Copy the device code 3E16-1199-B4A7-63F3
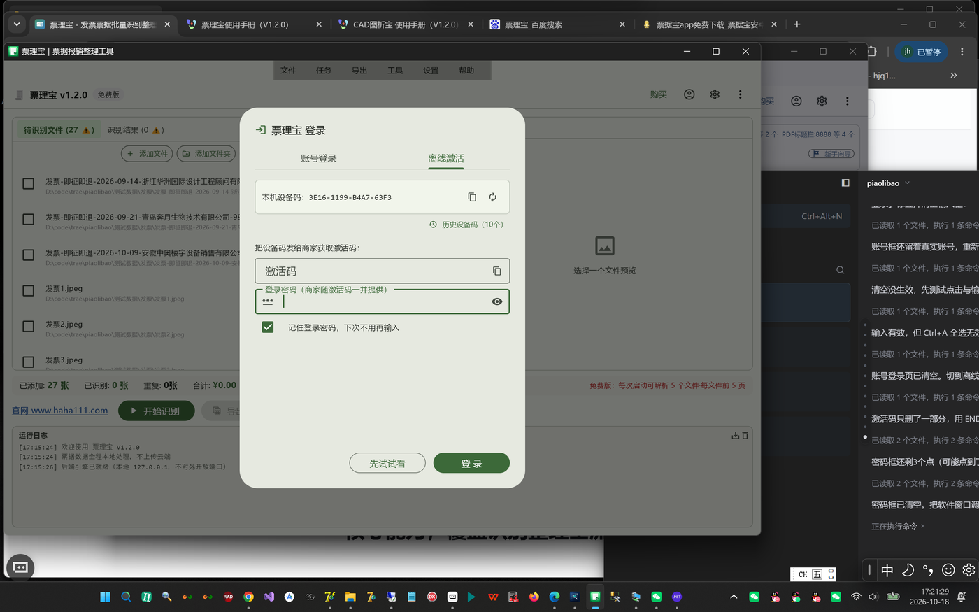Image resolution: width=979 pixels, height=612 pixels. (x=472, y=197)
